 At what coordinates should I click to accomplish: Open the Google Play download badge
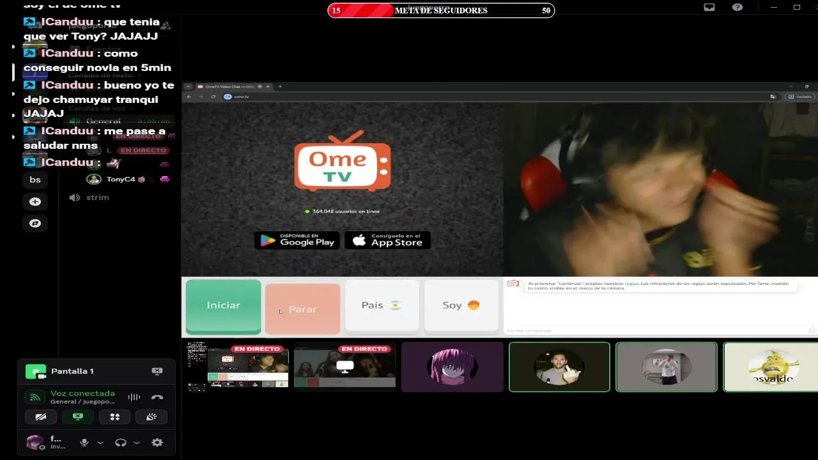pyautogui.click(x=297, y=240)
